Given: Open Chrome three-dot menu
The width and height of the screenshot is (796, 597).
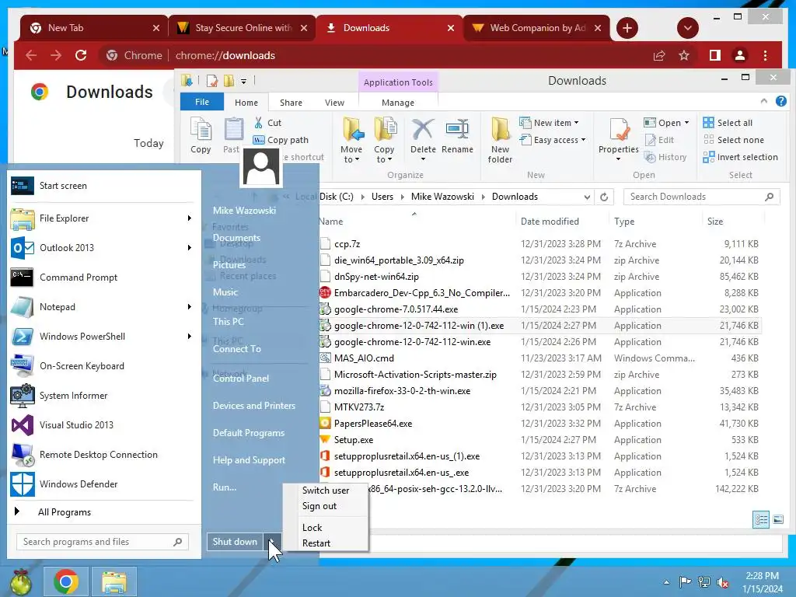Looking at the screenshot, I should coord(766,55).
